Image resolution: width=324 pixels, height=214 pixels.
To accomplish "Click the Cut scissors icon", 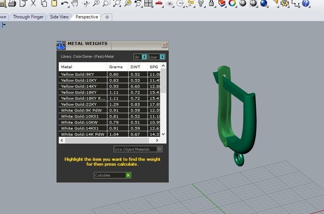I will [x=33, y=3].
